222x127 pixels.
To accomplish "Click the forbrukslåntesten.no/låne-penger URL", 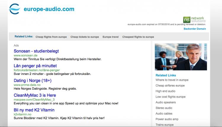I will pyautogui.click(x=37, y=70).
